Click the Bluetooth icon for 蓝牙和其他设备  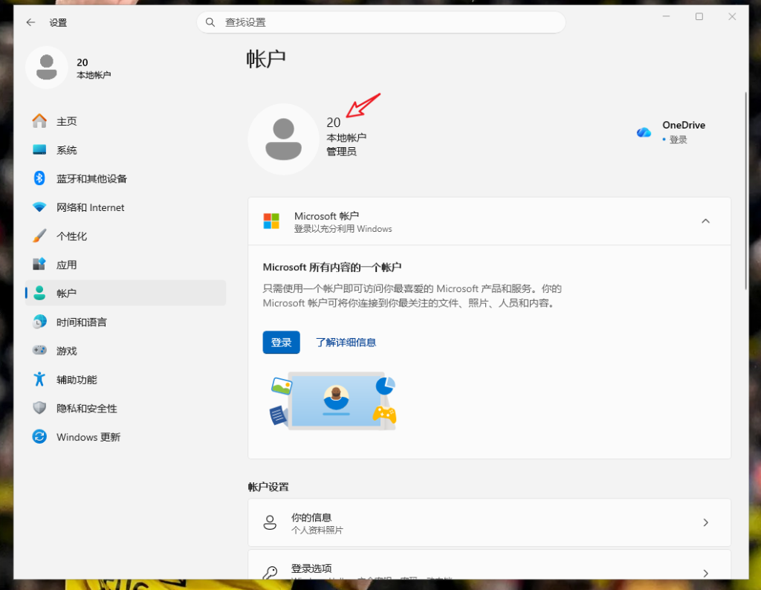tap(39, 178)
